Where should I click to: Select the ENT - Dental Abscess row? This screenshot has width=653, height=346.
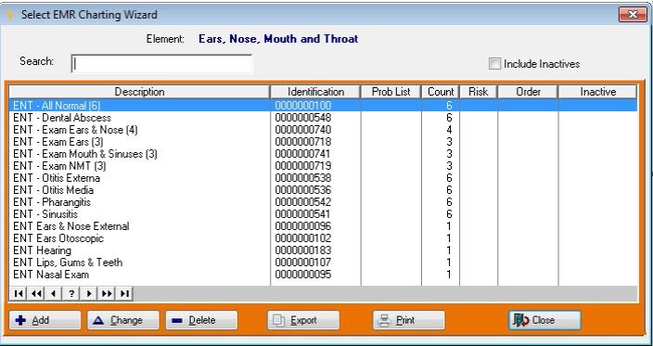tap(323, 118)
